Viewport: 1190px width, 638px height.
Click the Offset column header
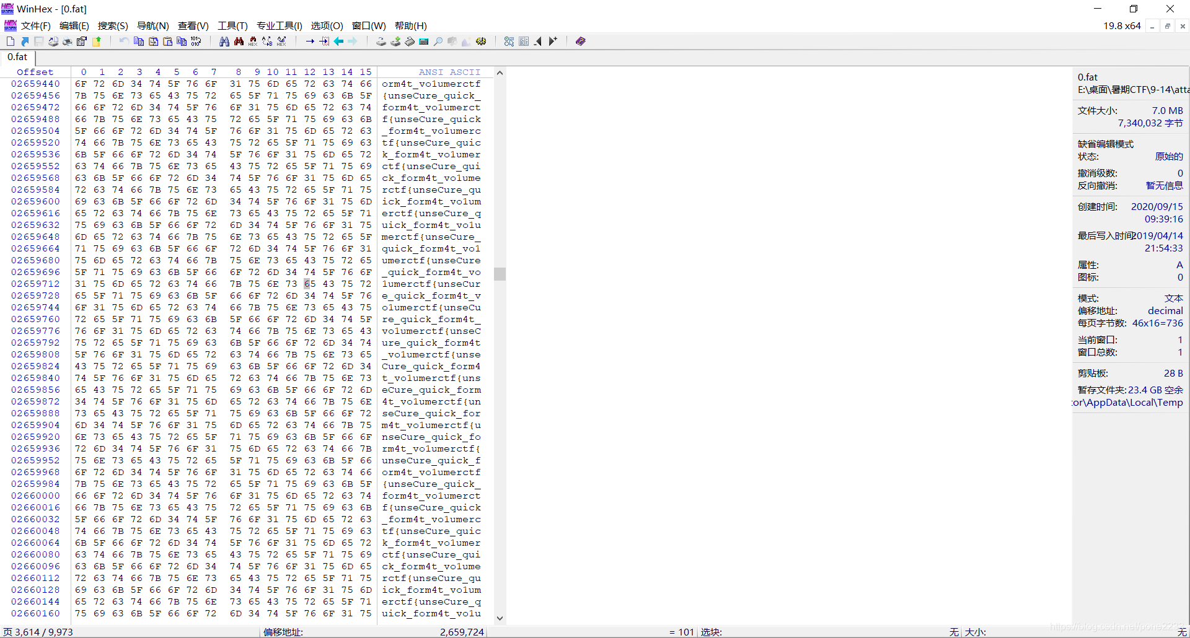click(35, 72)
